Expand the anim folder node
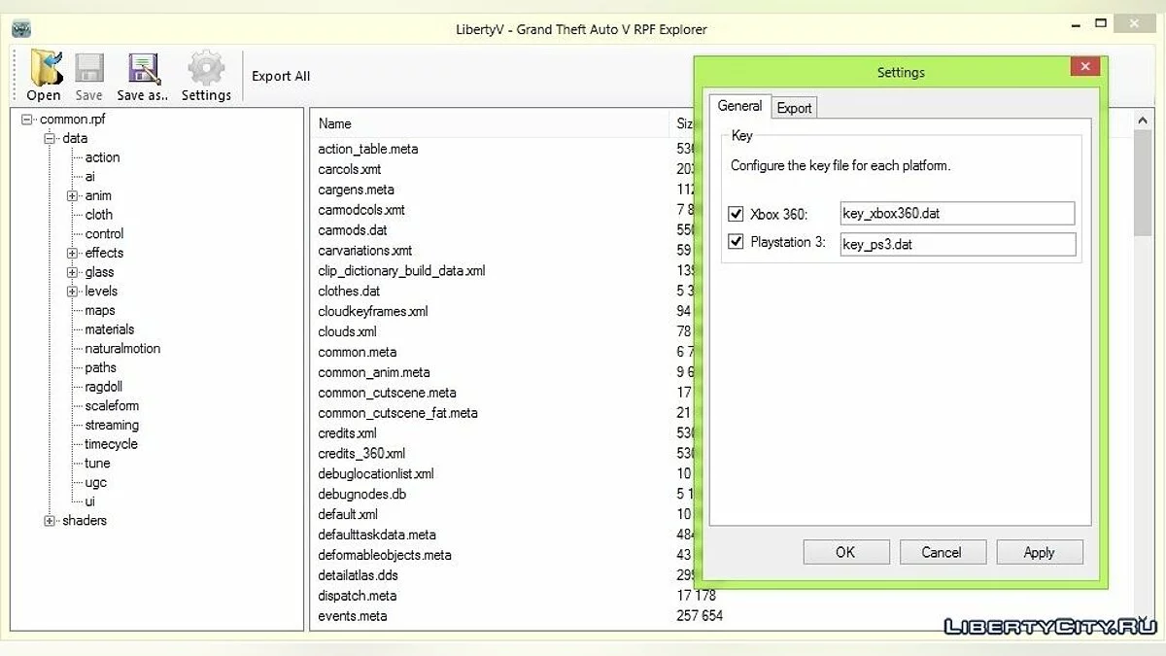The image size is (1166, 656). click(72, 195)
